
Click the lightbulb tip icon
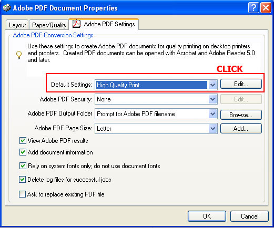[19, 55]
